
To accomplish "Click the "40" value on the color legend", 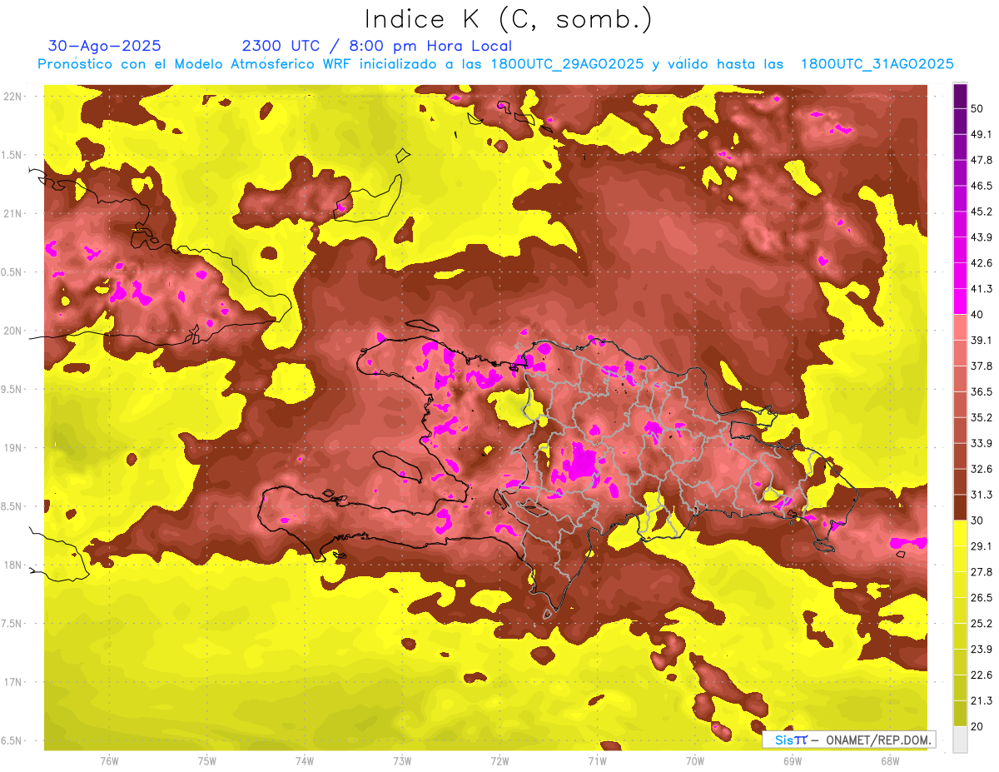I will click(977, 314).
